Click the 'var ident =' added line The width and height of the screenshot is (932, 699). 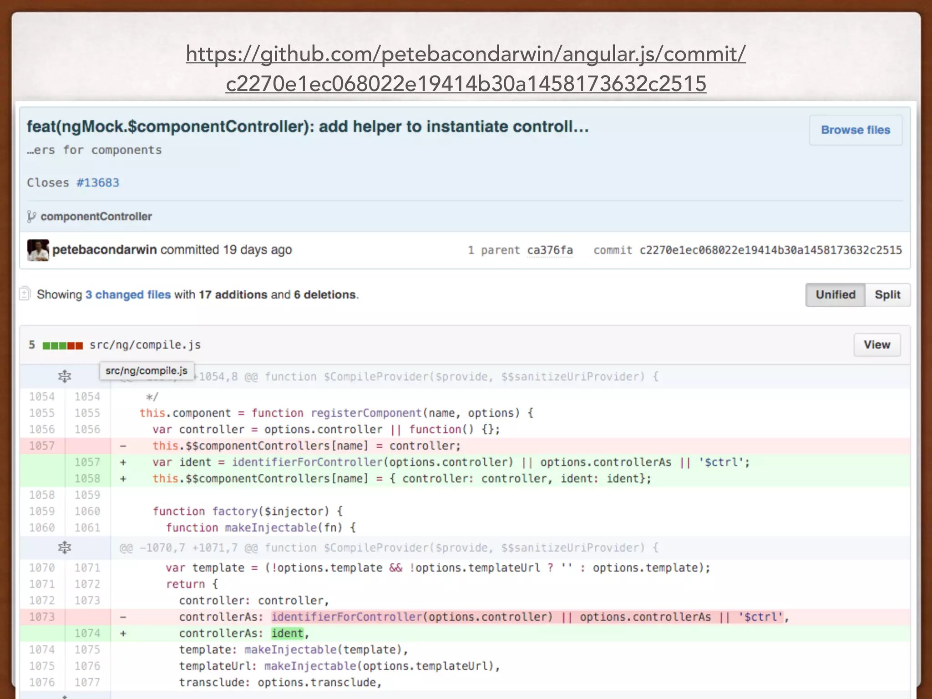click(510, 462)
